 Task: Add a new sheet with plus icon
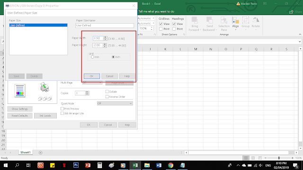(x=40, y=153)
